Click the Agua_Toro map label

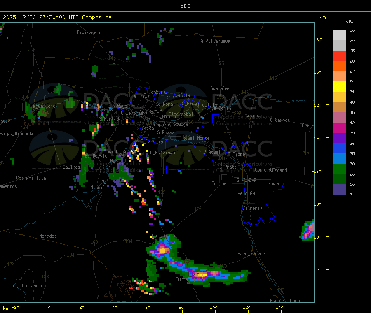[x=44, y=106]
